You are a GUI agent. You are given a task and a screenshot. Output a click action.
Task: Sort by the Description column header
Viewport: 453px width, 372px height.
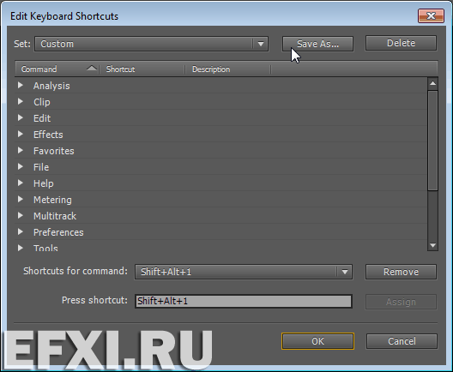click(227, 69)
